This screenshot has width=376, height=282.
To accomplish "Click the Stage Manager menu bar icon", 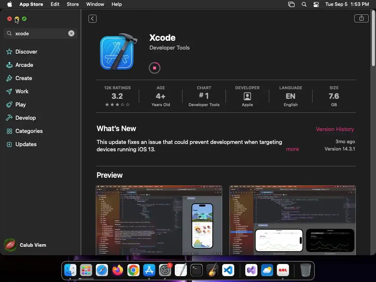I will [x=291, y=4].
